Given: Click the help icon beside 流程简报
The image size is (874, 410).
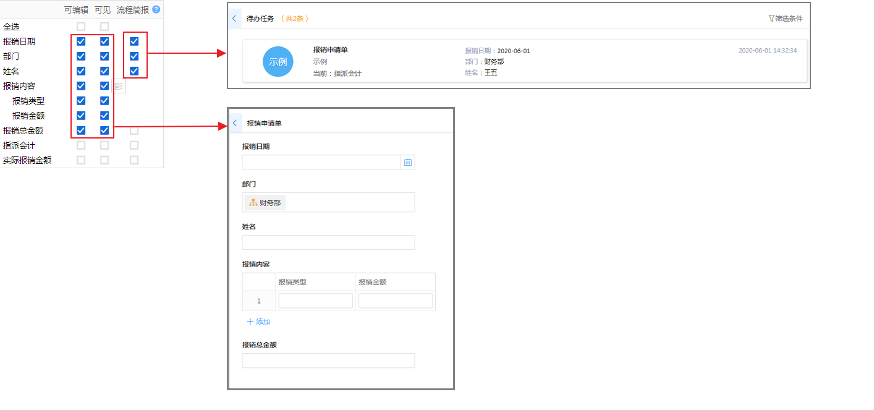Looking at the screenshot, I should 156,10.
